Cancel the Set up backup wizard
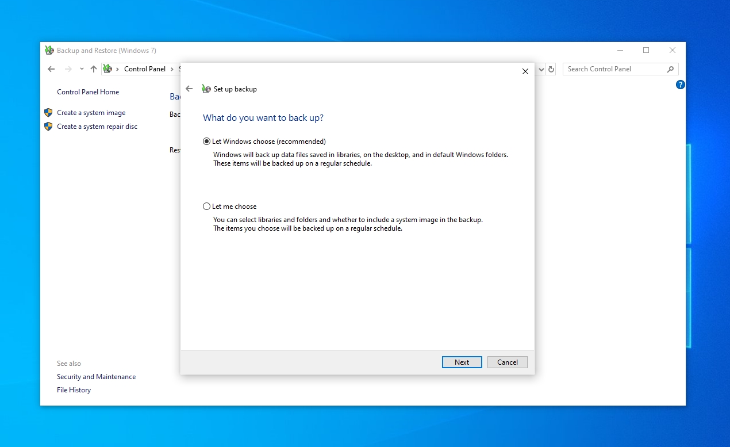The image size is (730, 447). (508, 362)
